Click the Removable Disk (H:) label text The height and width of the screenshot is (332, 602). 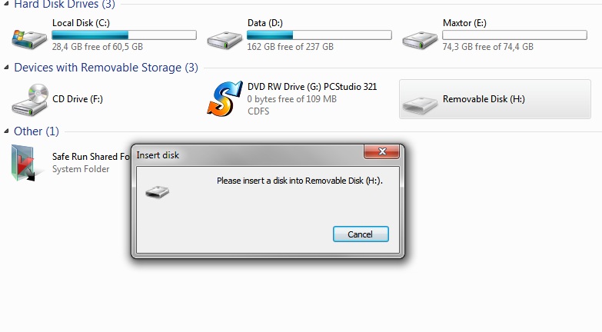[484, 99]
